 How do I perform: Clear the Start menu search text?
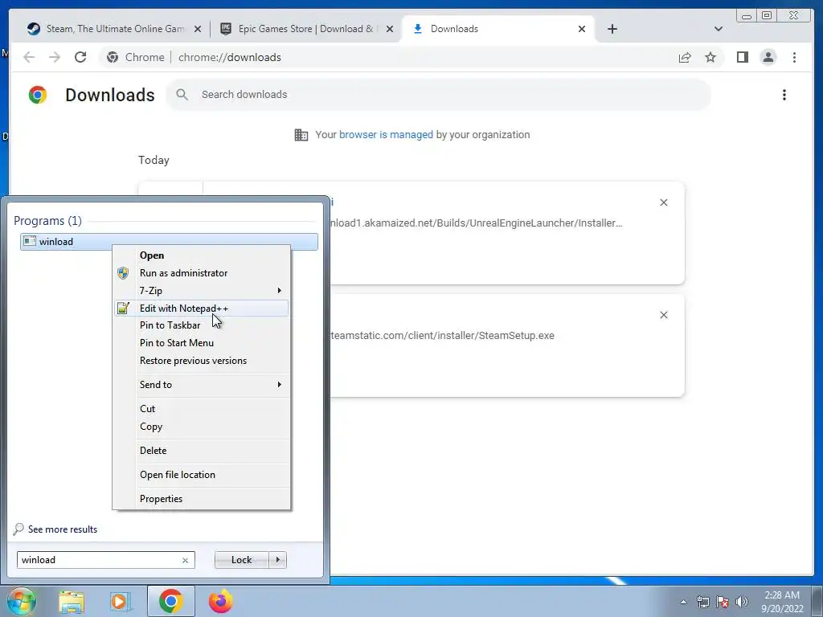pos(186,560)
